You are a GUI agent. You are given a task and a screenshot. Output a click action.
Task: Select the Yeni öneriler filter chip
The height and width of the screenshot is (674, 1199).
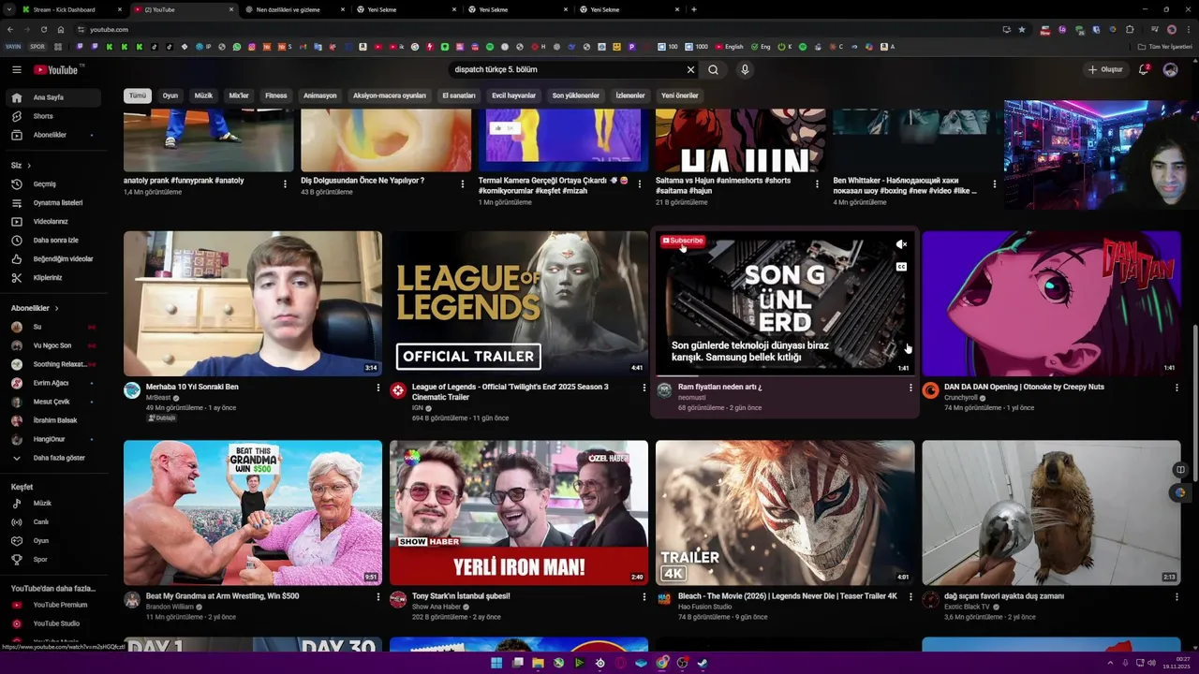click(680, 95)
